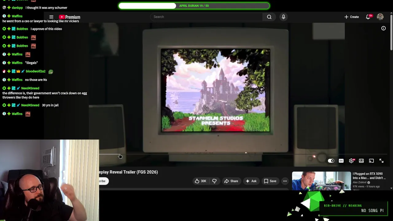The image size is (393, 221).
Task: Open the RTX 5090 Mac video thumbnail
Action: 321,181
